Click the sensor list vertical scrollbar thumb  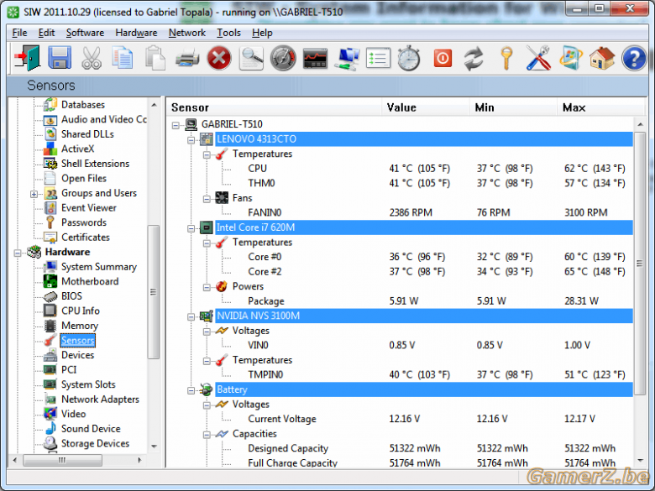click(640, 264)
